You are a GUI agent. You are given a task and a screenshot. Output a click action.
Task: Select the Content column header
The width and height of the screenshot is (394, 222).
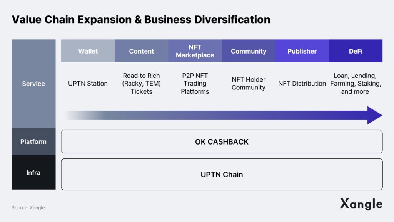pos(142,51)
